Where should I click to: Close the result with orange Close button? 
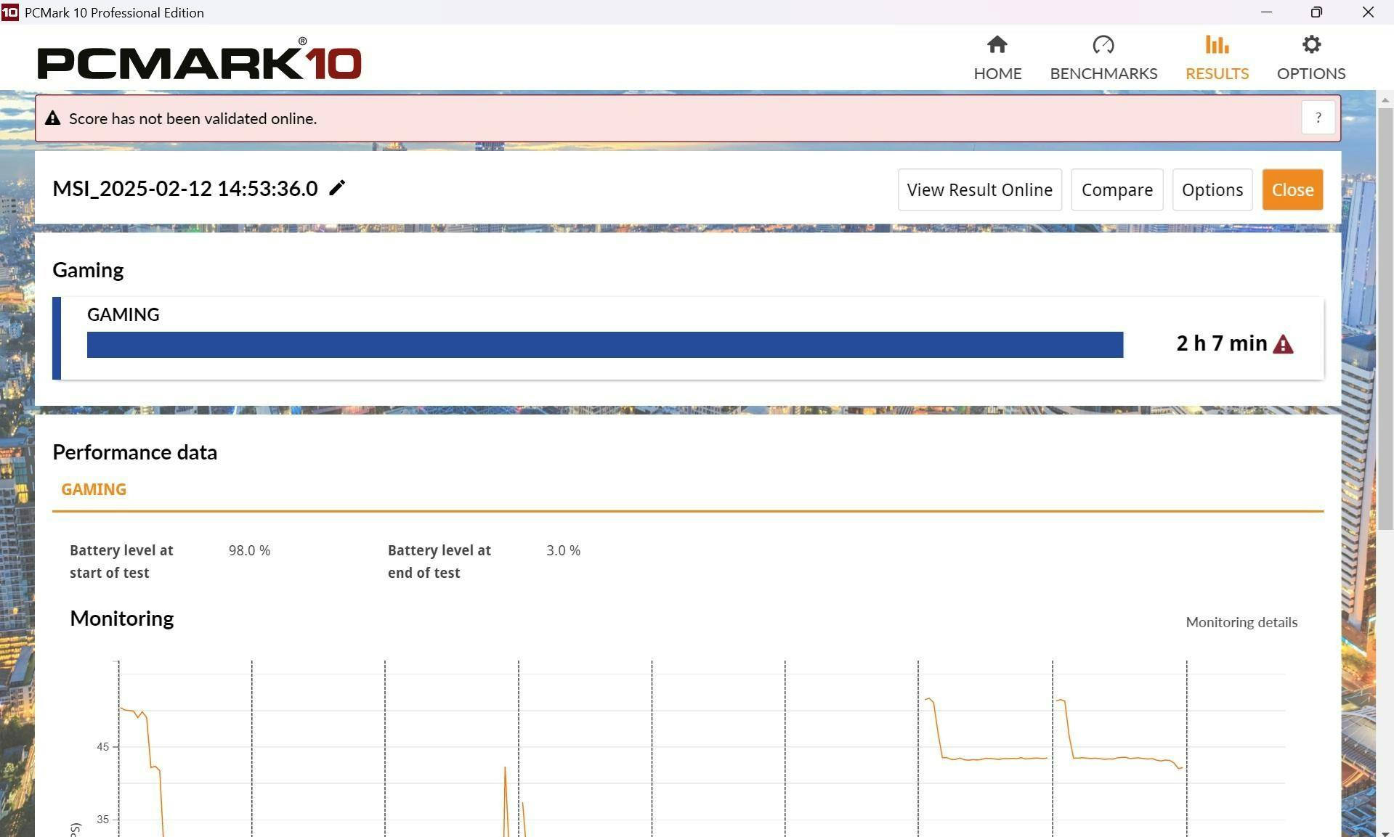1292,190
